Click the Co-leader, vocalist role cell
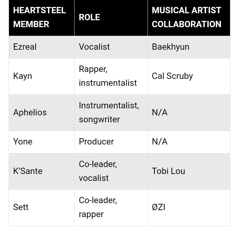The image size is (238, 230). point(98,171)
